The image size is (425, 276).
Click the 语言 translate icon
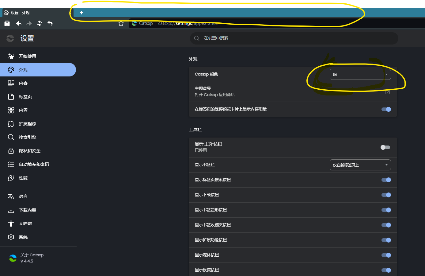click(11, 196)
